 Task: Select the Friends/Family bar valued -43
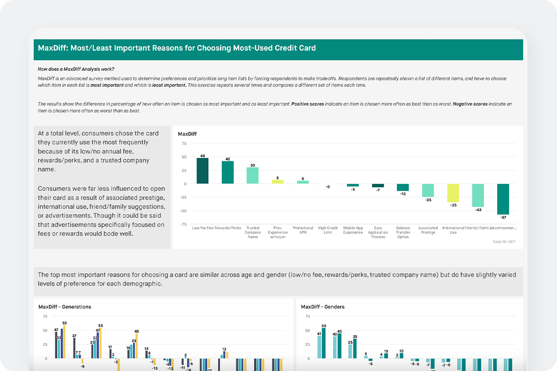[478, 195]
